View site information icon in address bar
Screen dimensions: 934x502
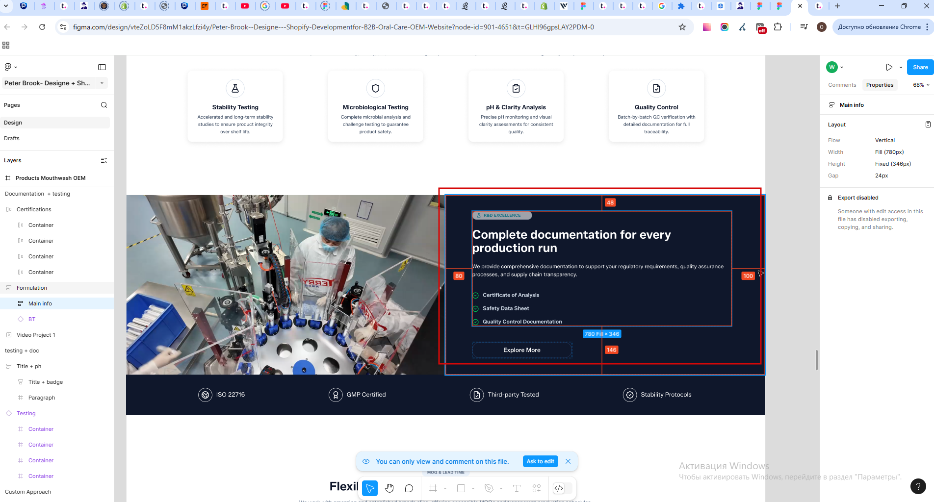click(x=63, y=27)
